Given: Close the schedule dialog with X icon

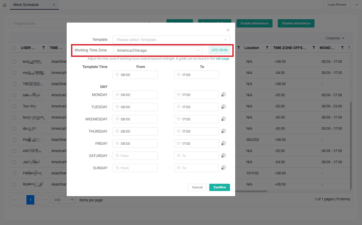Looking at the screenshot, I should [x=228, y=30].
